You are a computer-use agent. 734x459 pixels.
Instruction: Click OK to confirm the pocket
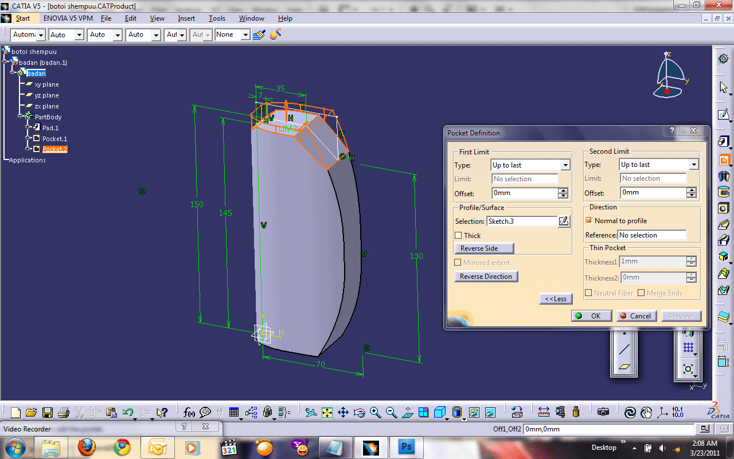pos(591,316)
